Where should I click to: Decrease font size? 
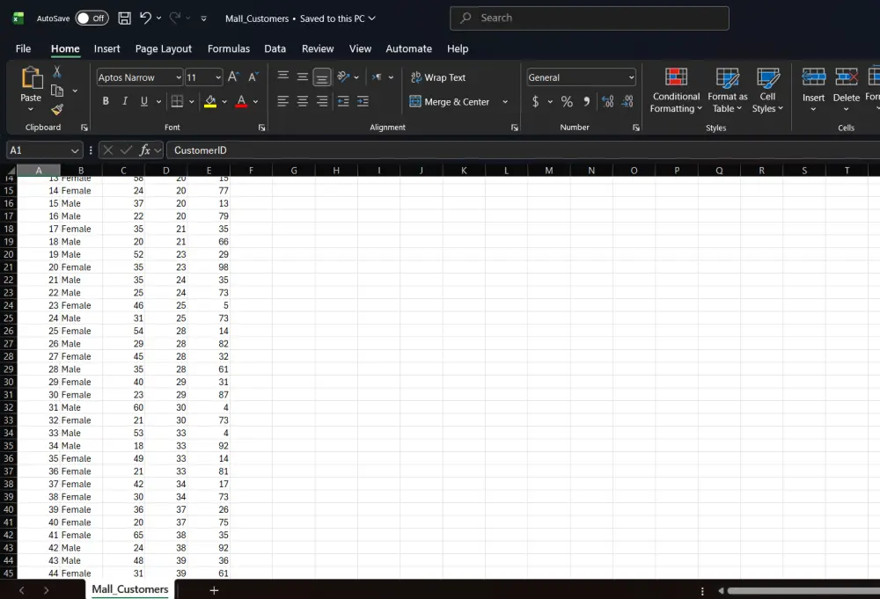tap(253, 77)
